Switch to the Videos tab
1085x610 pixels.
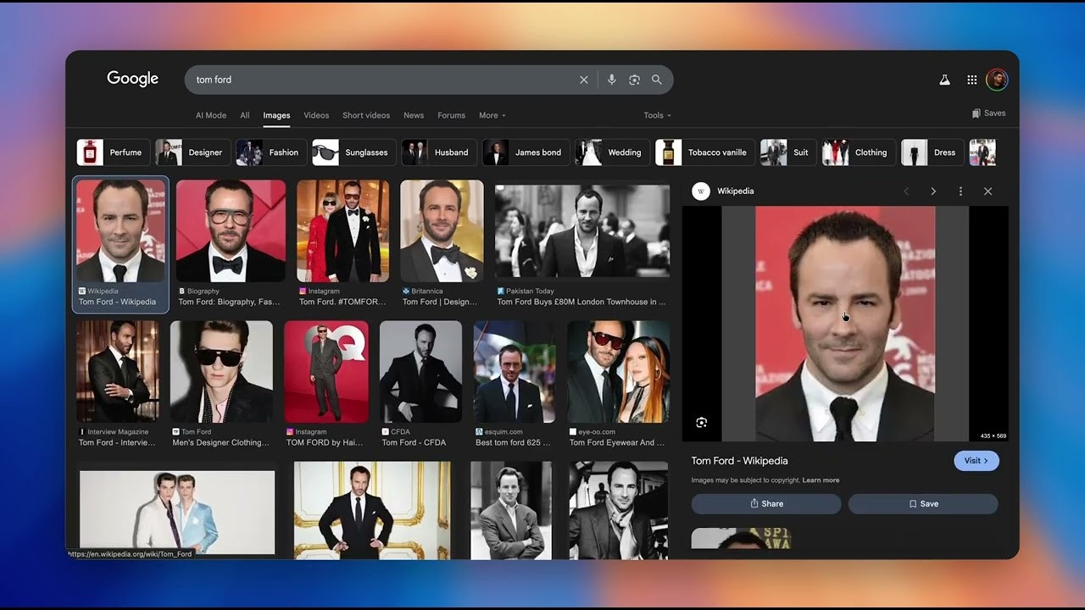tap(316, 115)
